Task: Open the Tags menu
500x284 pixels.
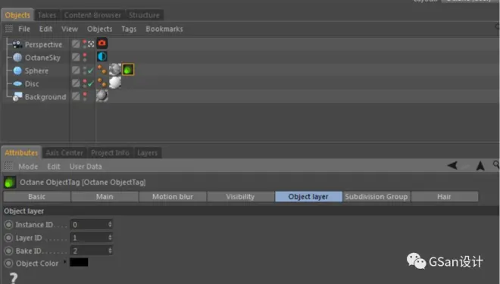Action: tap(129, 29)
